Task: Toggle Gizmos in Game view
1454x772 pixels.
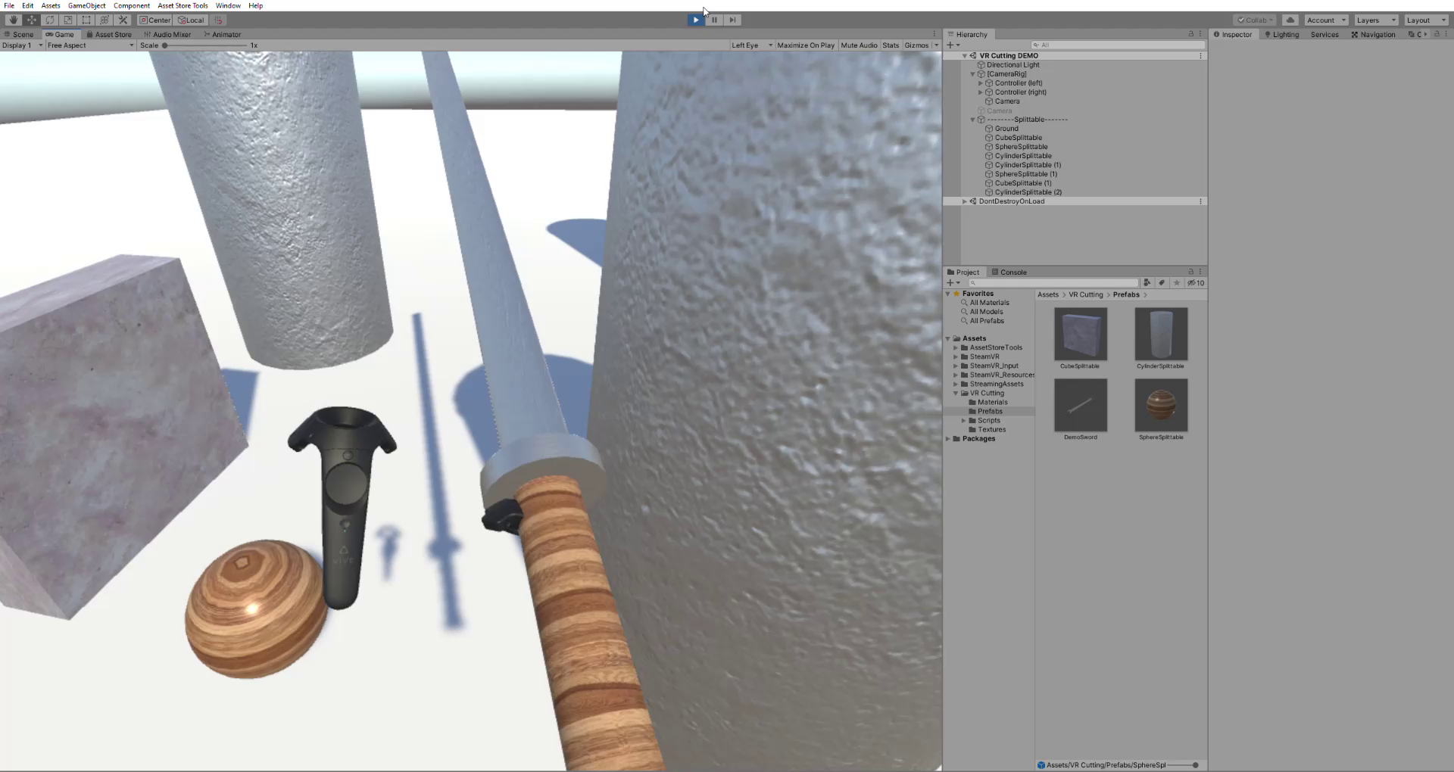Action: 916,45
